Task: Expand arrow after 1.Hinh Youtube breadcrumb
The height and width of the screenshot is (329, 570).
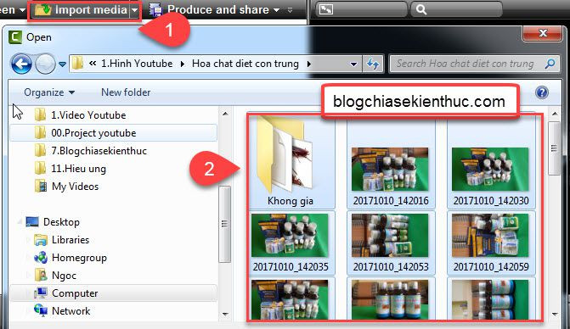Action: pyautogui.click(x=183, y=64)
